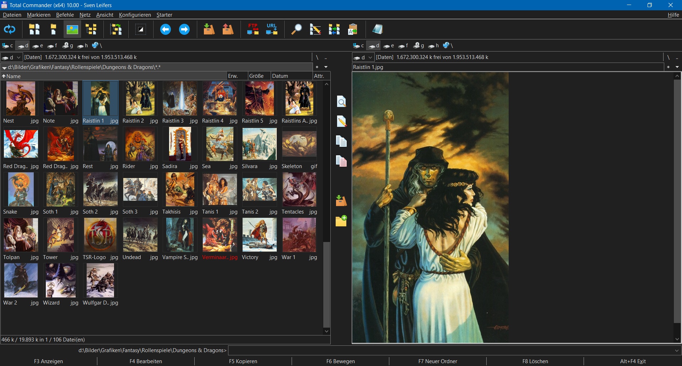Screen dimensions: 682x366
Task: Click left panel scroll down arrow
Action: point(327,332)
